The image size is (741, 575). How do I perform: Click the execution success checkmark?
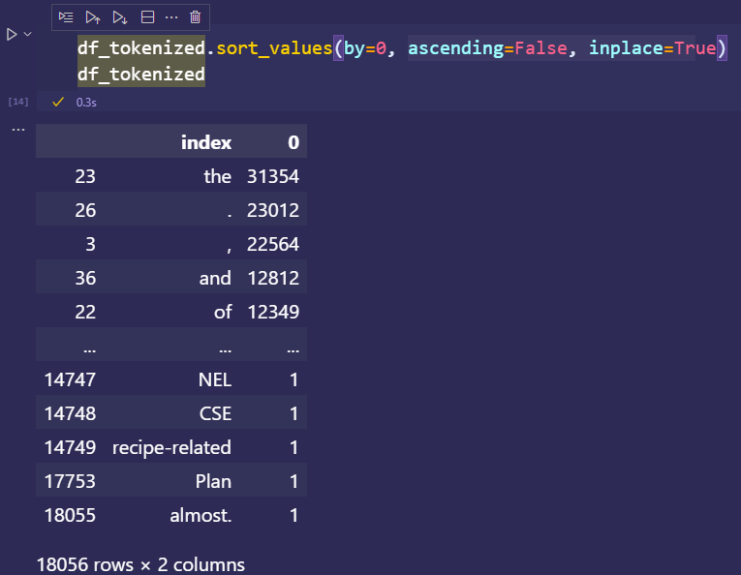(58, 102)
